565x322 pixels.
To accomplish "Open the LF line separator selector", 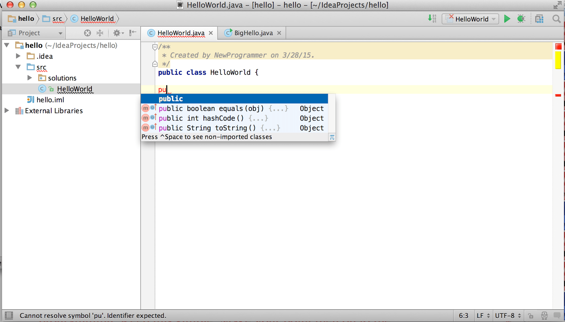I will point(483,316).
